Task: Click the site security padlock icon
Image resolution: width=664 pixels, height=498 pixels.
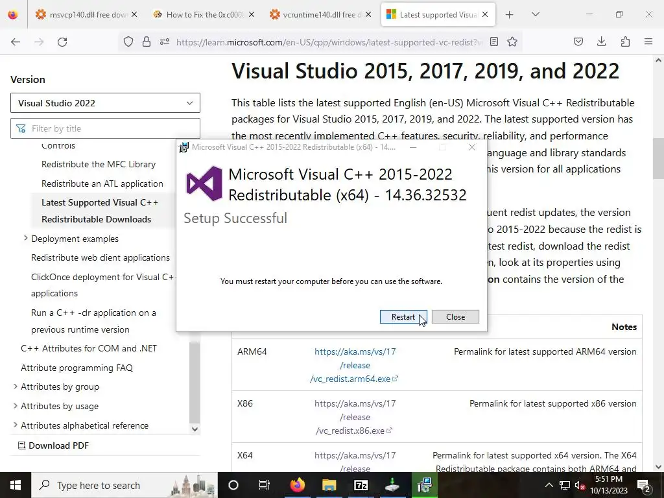Action: click(x=147, y=42)
